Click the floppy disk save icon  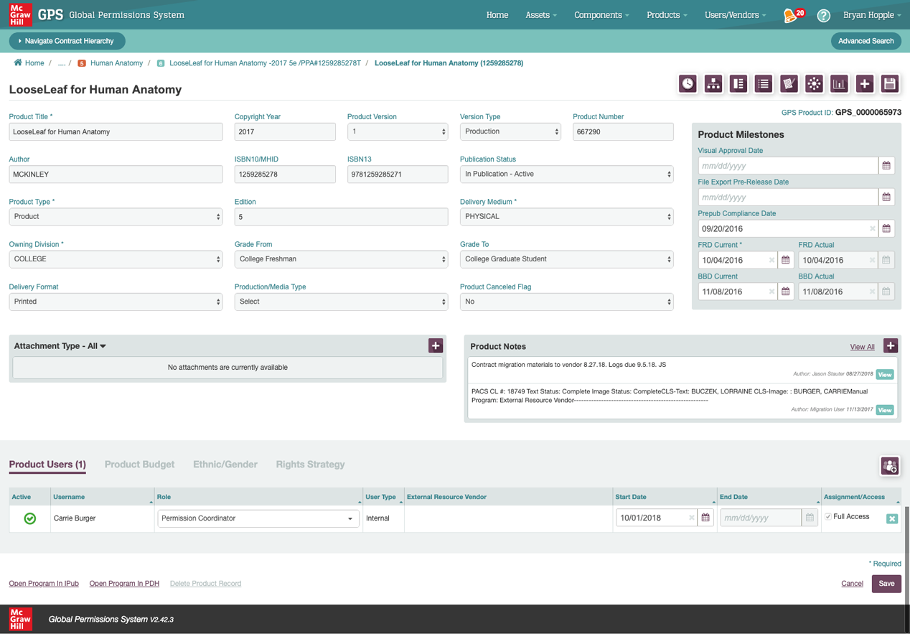889,84
